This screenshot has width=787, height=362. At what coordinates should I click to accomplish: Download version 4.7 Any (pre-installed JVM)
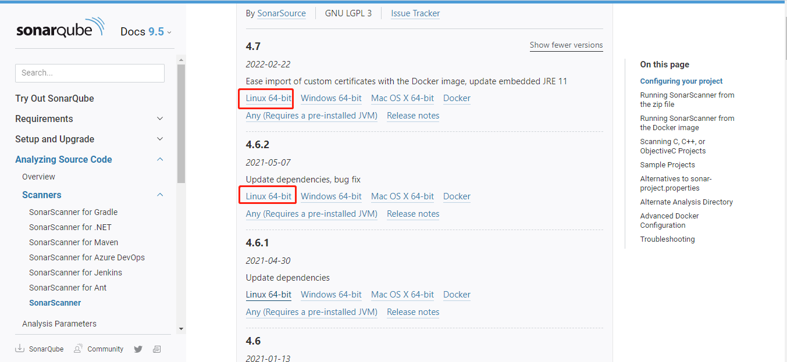point(312,116)
